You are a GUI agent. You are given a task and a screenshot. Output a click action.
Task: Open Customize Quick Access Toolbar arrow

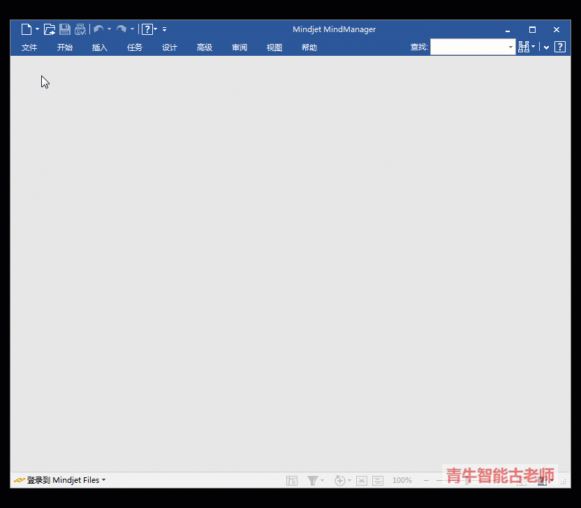click(x=164, y=29)
